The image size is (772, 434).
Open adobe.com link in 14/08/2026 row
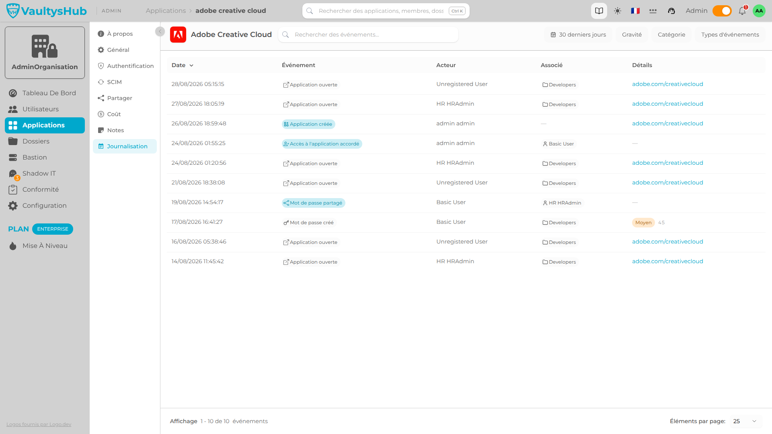click(x=667, y=261)
